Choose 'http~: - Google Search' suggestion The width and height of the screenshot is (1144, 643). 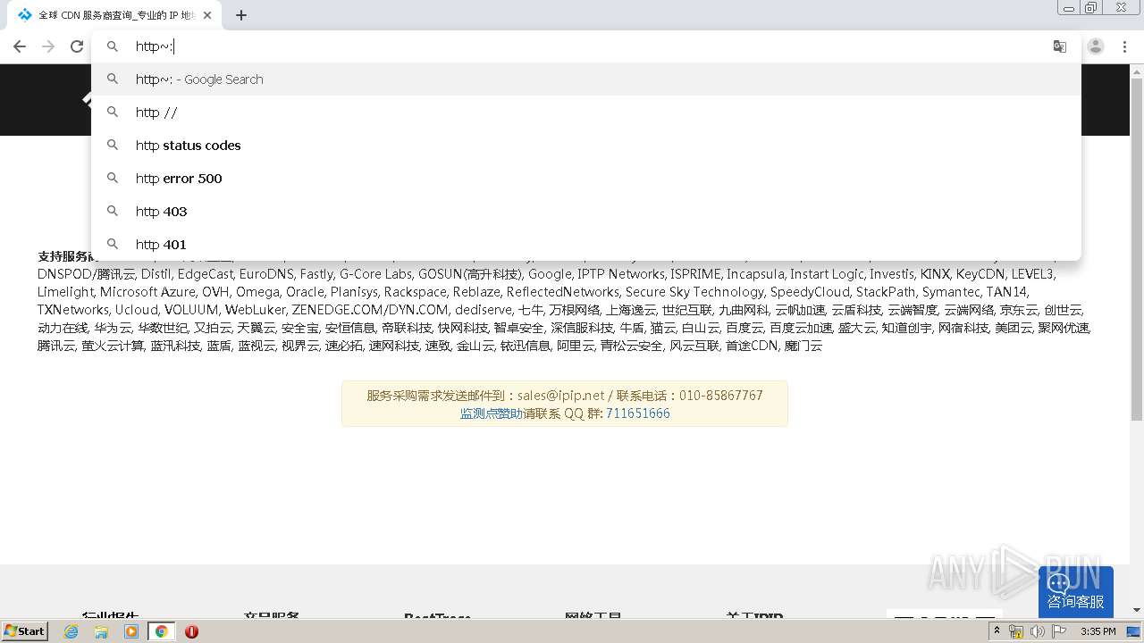[x=586, y=79]
